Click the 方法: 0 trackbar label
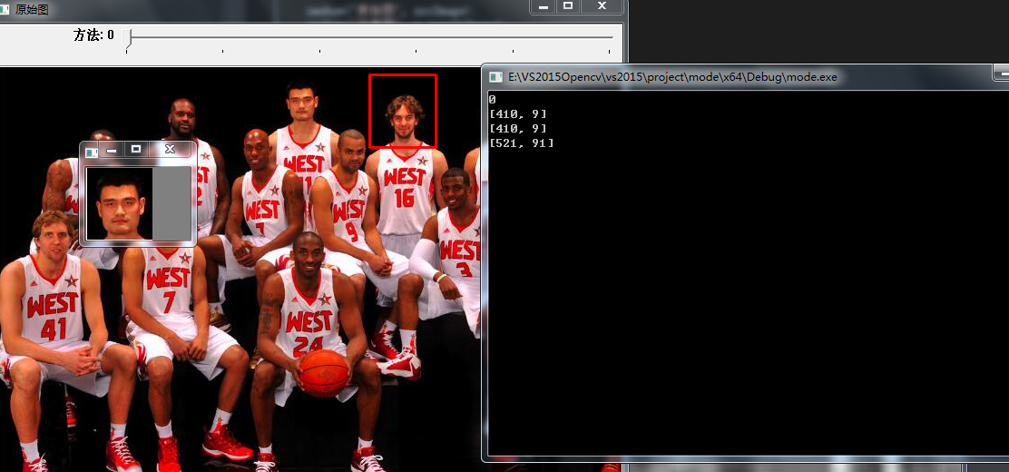This screenshot has width=1009, height=472. [x=94, y=34]
